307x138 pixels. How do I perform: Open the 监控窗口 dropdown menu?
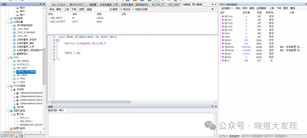pos(227,8)
